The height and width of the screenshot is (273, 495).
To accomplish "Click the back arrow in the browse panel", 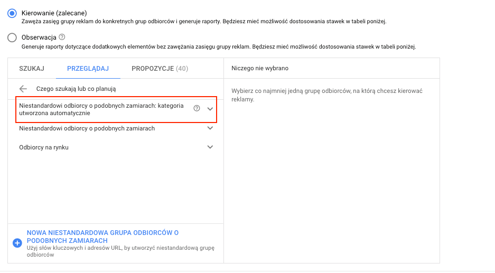I will pyautogui.click(x=23, y=89).
